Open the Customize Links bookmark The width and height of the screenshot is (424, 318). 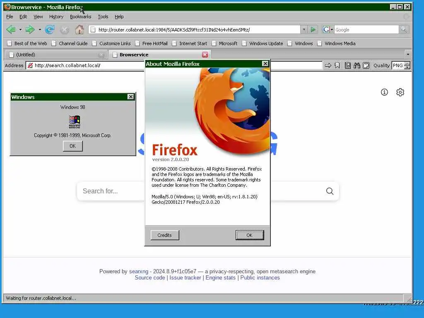[111, 43]
